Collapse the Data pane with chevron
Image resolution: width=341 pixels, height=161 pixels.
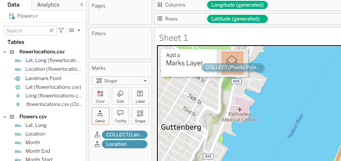[x=82, y=5]
